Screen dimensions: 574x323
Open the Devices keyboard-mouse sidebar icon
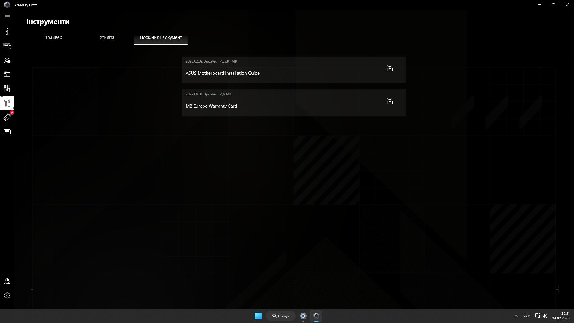click(7, 45)
